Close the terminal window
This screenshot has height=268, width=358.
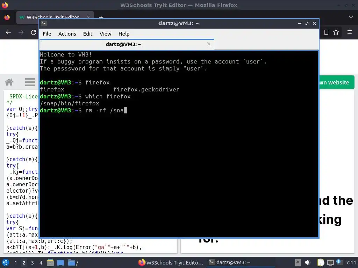(x=314, y=23)
